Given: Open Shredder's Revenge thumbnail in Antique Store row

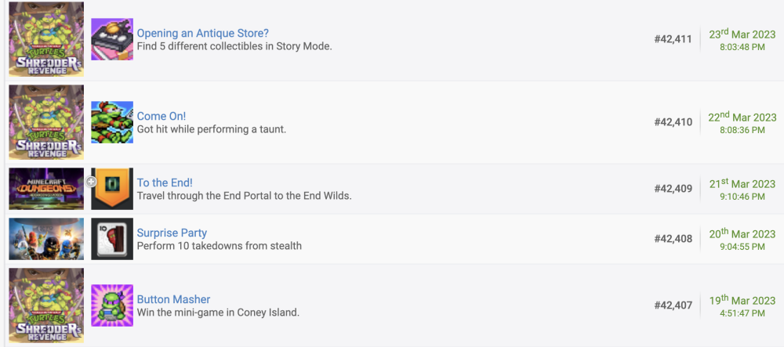Looking at the screenshot, I should click(46, 39).
